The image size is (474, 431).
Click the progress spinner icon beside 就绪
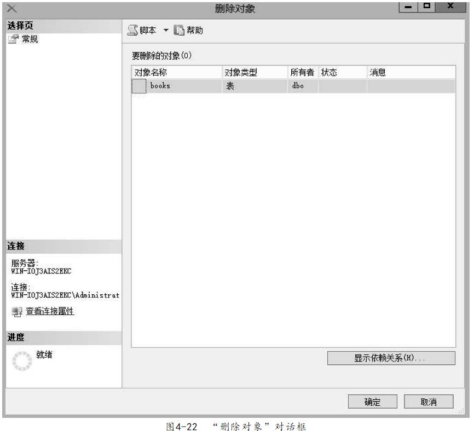22,360
